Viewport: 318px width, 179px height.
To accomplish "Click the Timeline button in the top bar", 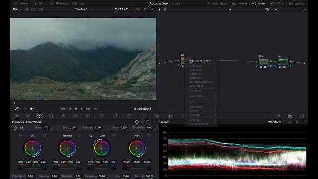I will (x=239, y=3).
